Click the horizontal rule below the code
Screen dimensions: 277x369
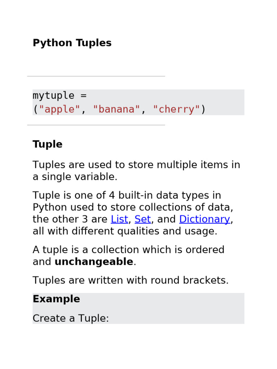96,125
